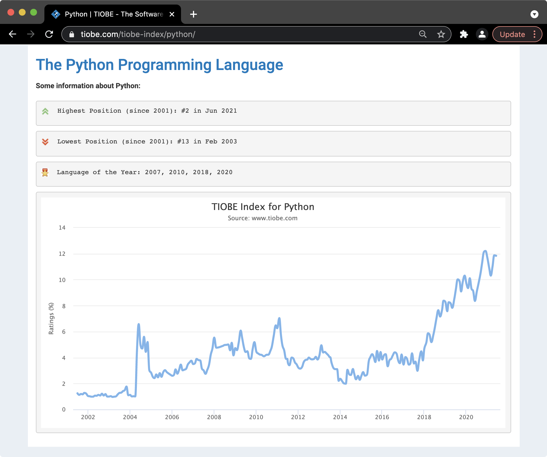The image size is (547, 457).
Task: Click the Language of the Year medal icon
Action: click(x=45, y=172)
